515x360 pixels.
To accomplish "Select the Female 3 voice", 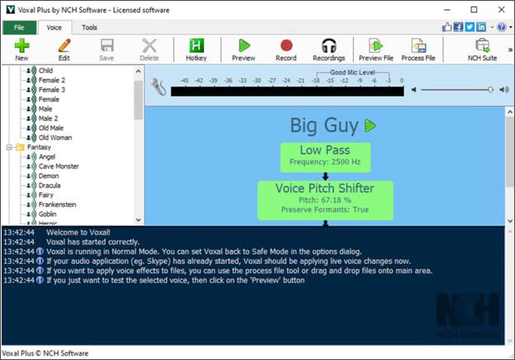I will coord(52,90).
